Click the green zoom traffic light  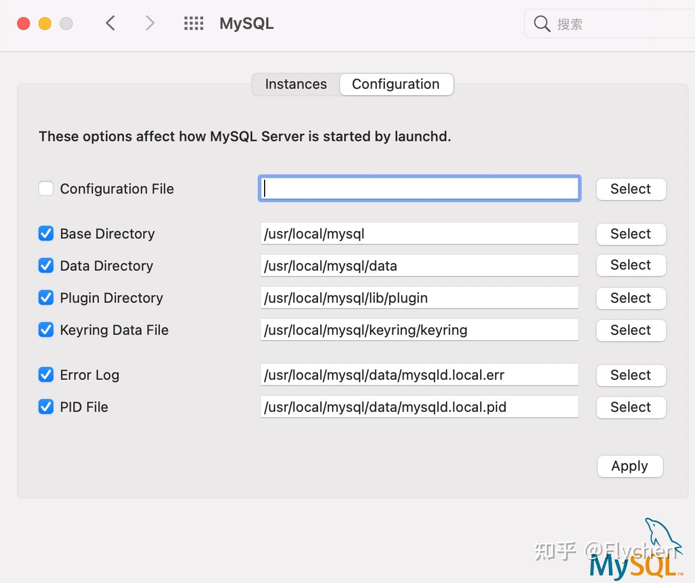point(66,24)
